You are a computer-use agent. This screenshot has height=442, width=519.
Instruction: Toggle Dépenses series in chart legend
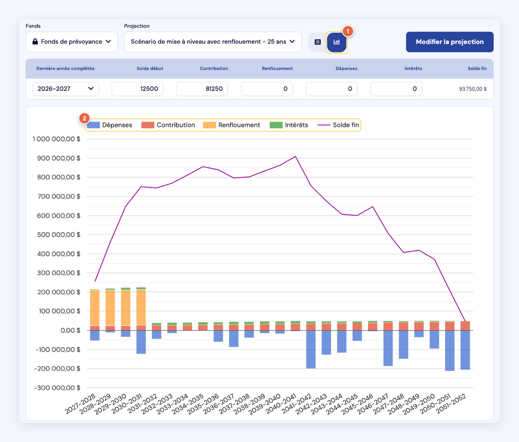coord(110,125)
